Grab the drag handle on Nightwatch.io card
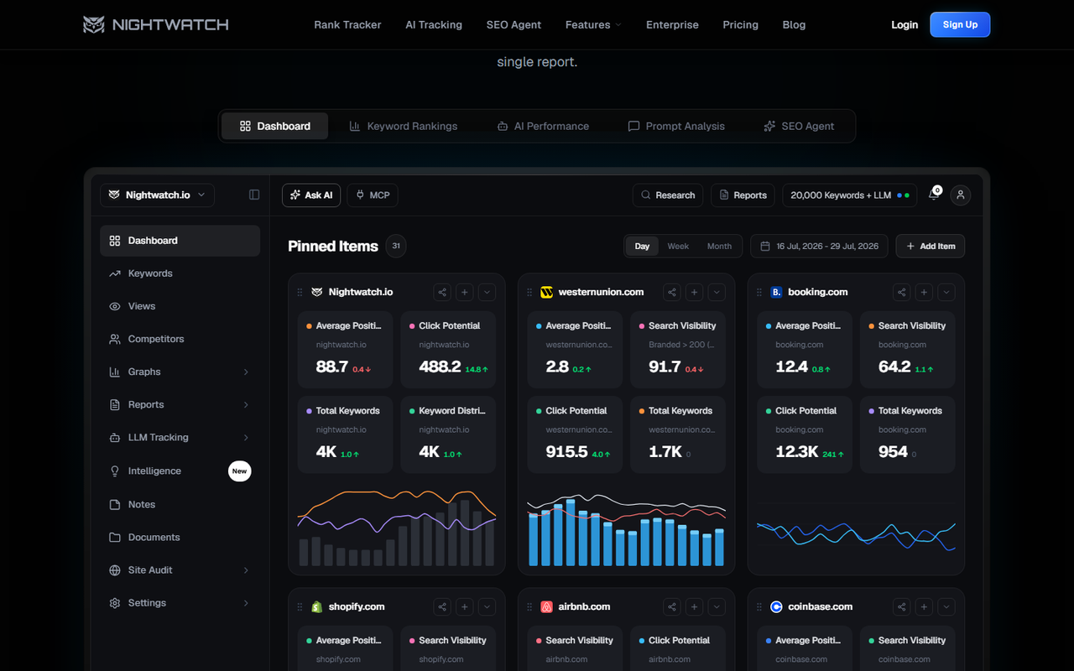 pos(300,292)
